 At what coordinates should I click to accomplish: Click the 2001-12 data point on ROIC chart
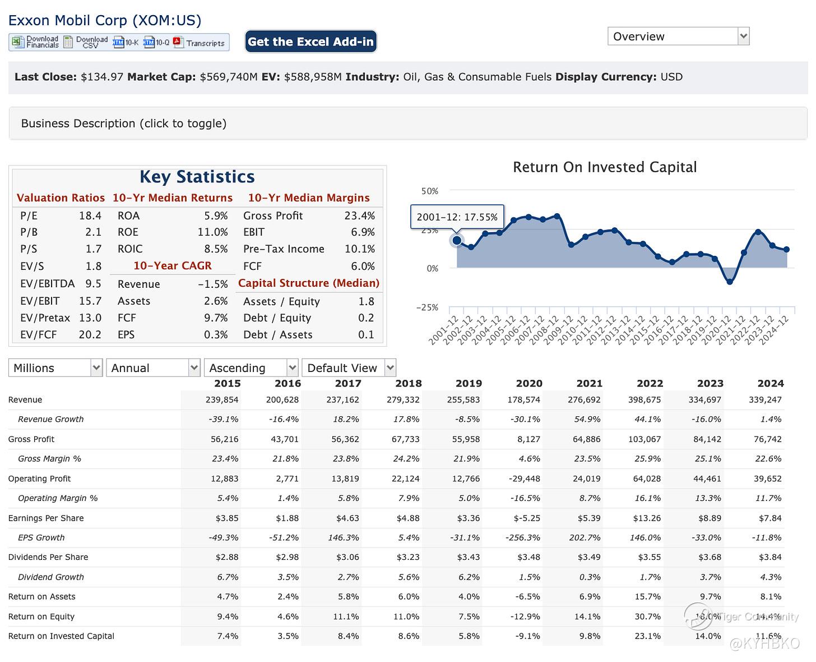(x=457, y=241)
